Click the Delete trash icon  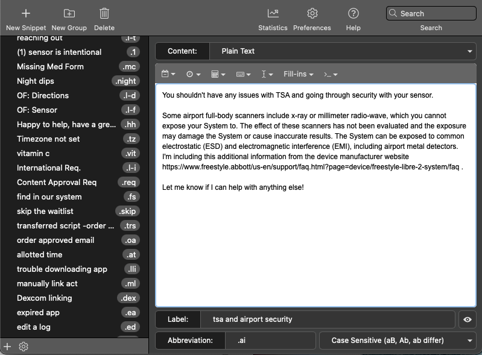104,13
